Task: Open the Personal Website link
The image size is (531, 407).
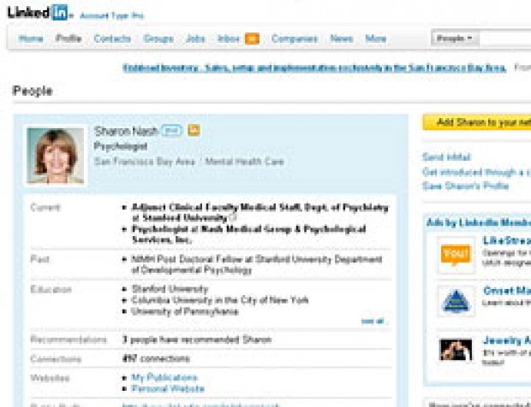Action: [x=168, y=389]
